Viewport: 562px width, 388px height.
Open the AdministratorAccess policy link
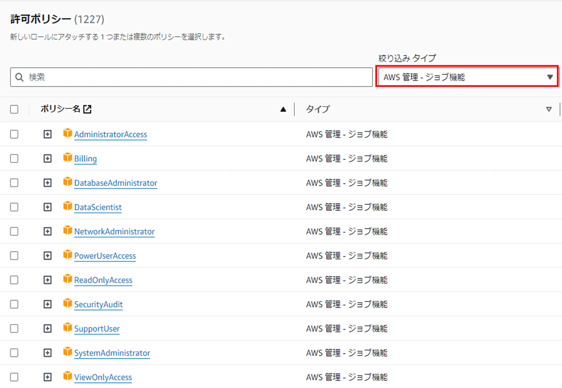(x=110, y=134)
